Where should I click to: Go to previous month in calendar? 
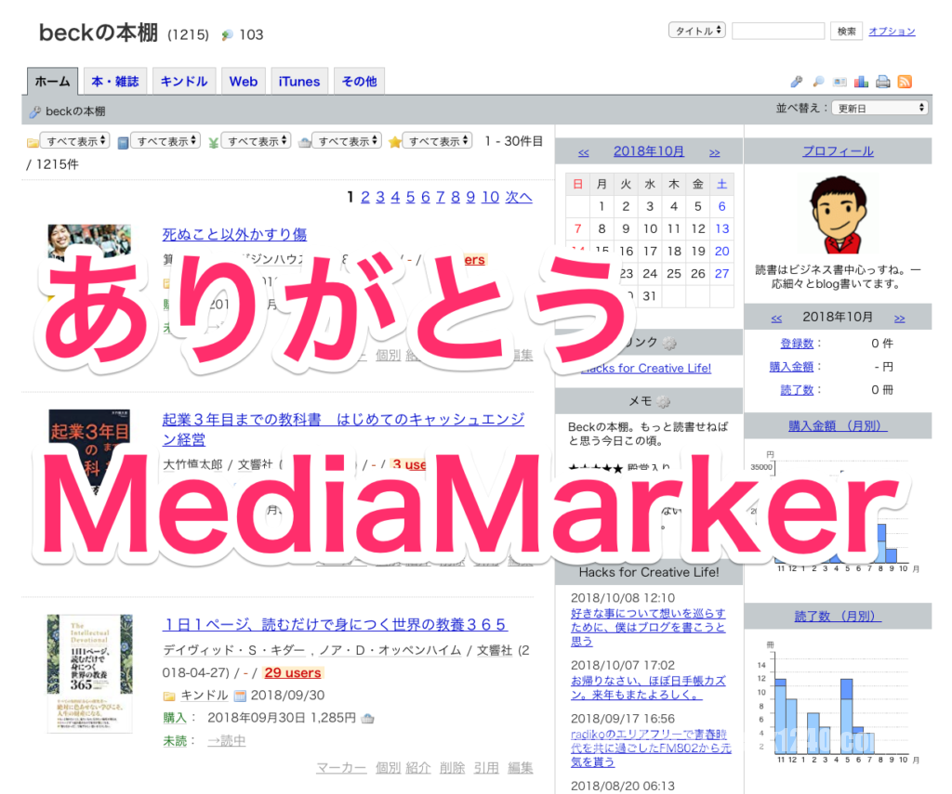584,152
